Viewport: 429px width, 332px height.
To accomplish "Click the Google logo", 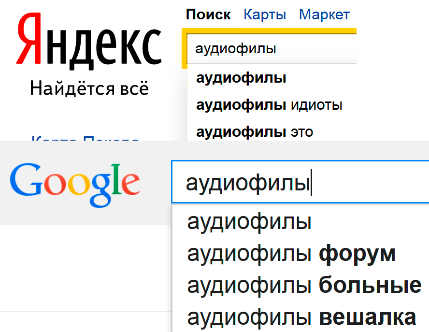I will point(75,183).
